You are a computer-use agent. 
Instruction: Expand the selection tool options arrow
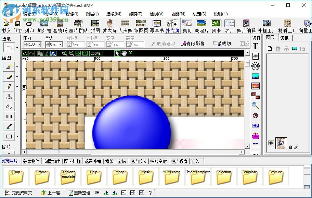point(17,48)
